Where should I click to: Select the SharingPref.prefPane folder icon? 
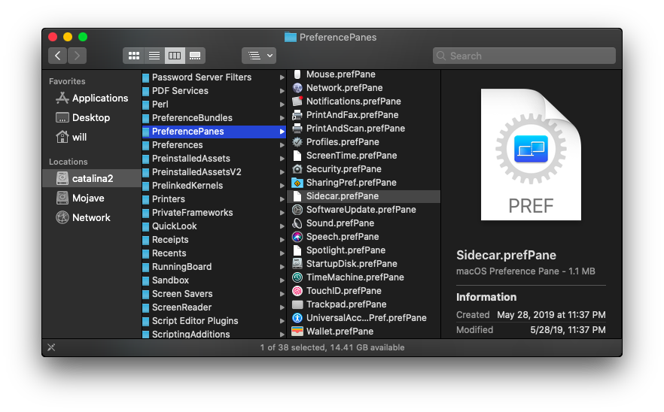[x=297, y=183]
